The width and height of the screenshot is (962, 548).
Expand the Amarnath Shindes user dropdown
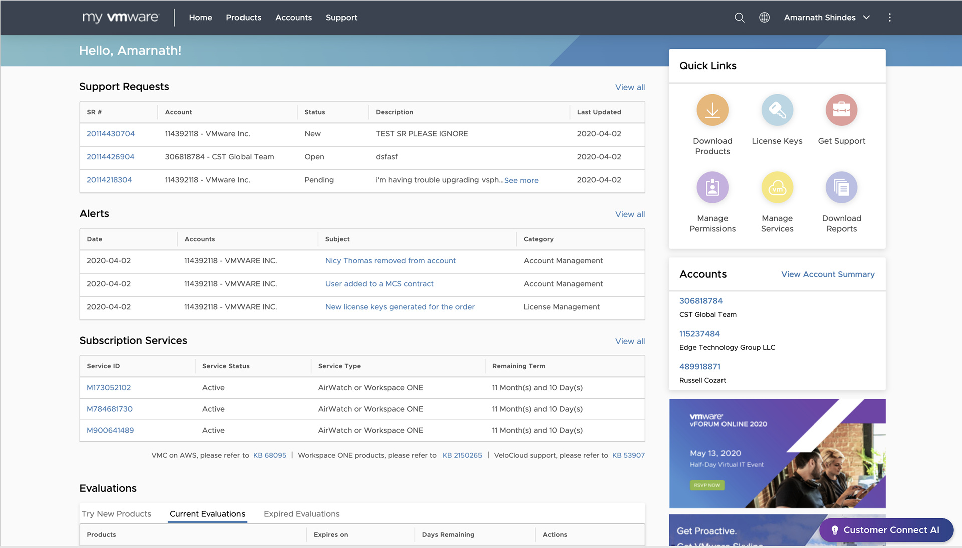point(827,18)
